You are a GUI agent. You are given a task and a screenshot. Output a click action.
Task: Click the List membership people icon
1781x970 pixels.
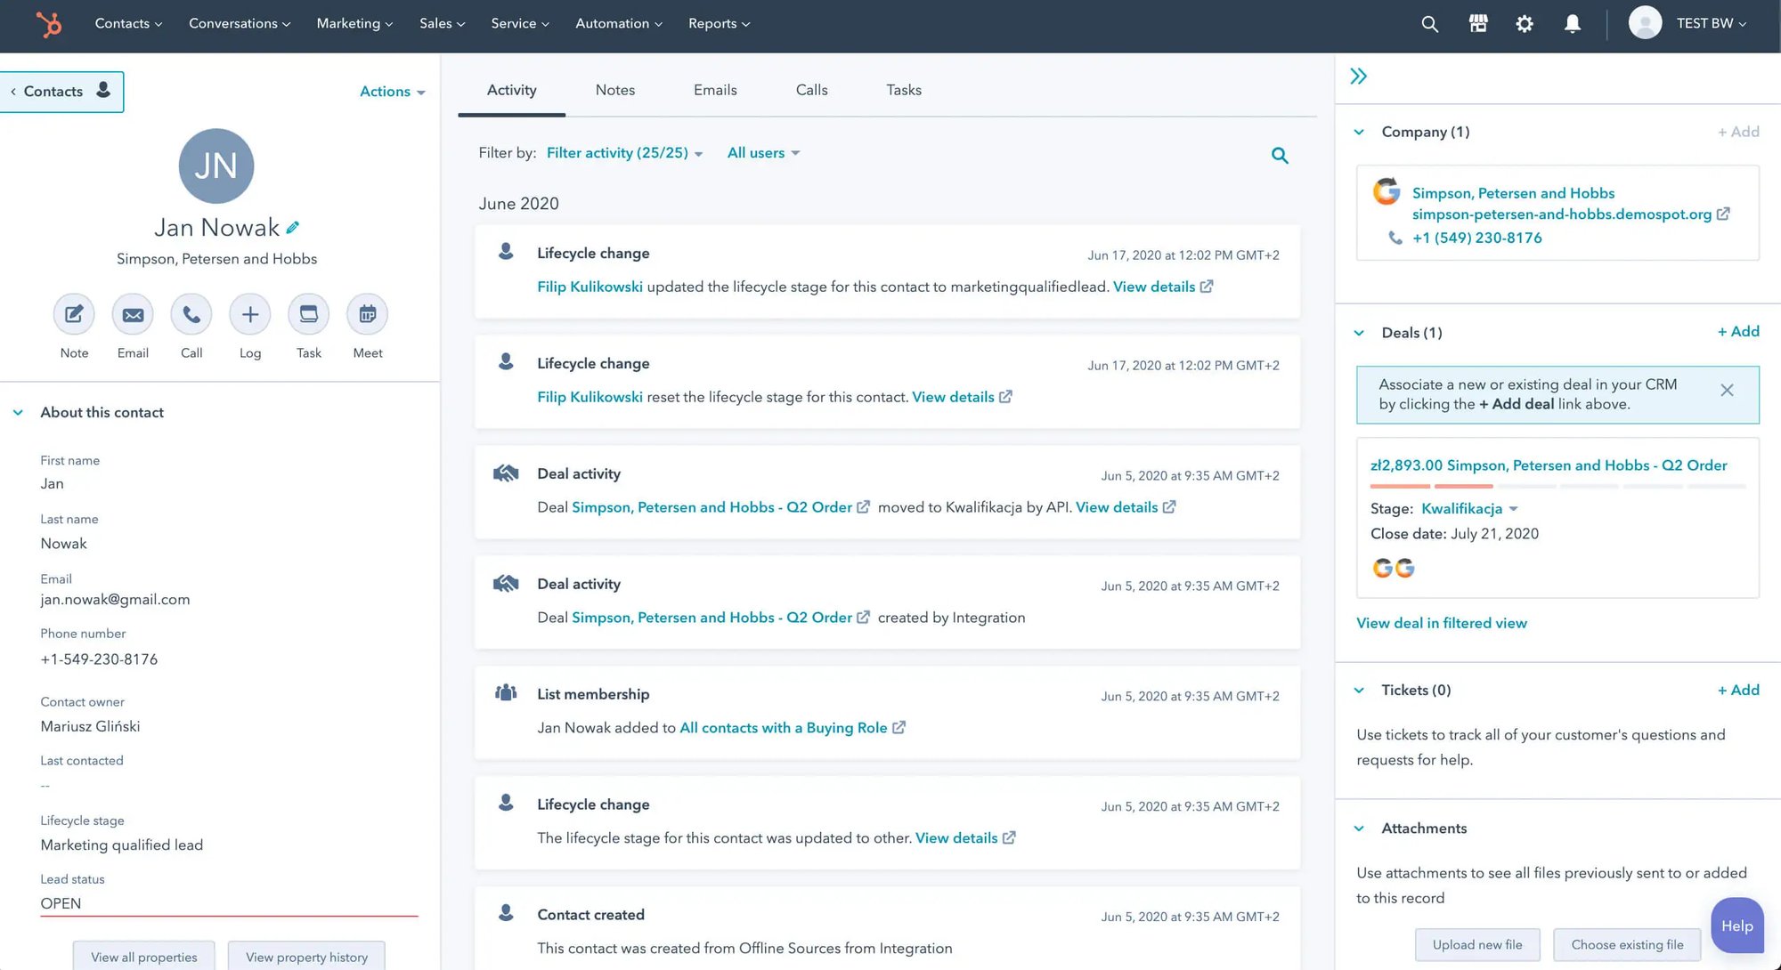pyautogui.click(x=506, y=692)
